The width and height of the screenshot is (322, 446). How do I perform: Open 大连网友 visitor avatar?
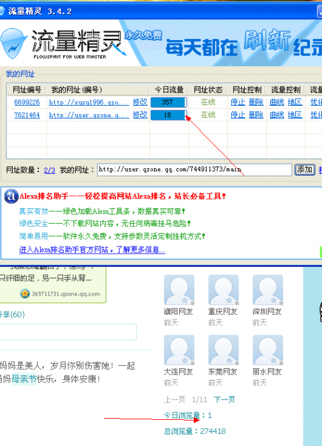tap(179, 350)
